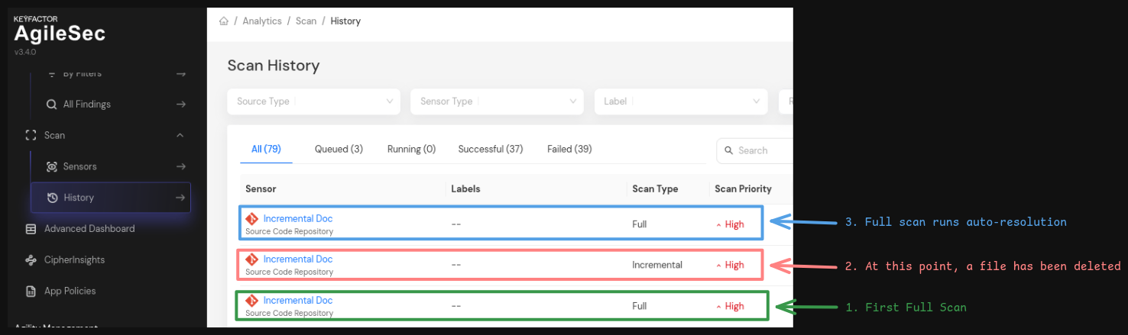Open the Label filter dropdown
1128x335 pixels.
680,101
